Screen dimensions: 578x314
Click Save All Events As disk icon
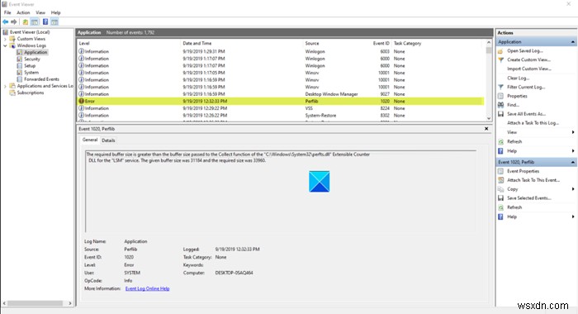coord(500,114)
